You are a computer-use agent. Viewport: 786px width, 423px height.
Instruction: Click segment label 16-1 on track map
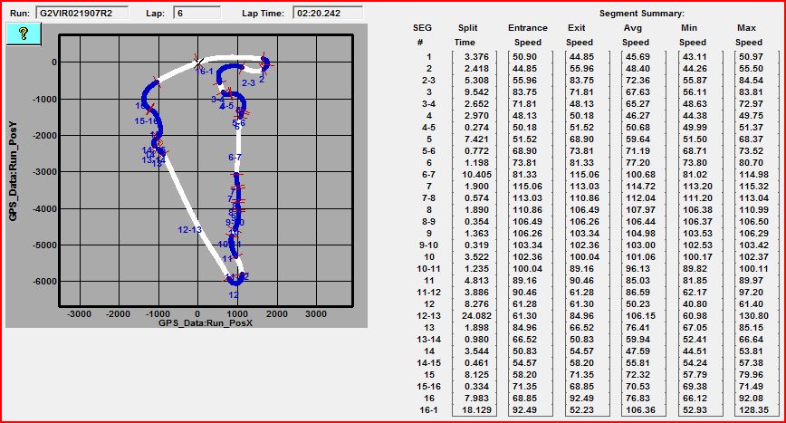[x=204, y=72]
